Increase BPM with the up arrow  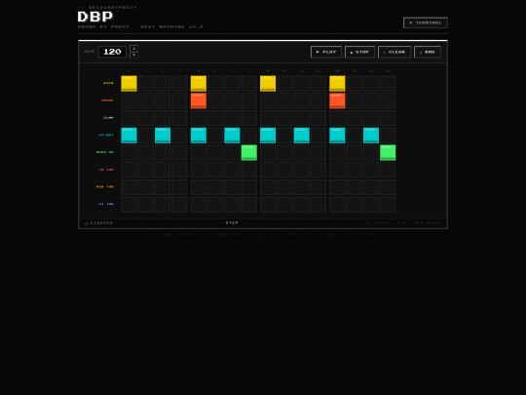coord(133,49)
